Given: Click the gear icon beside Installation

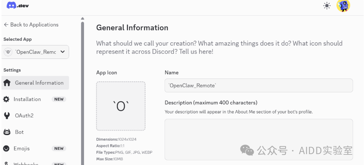Looking at the screenshot, I should 7,99.
